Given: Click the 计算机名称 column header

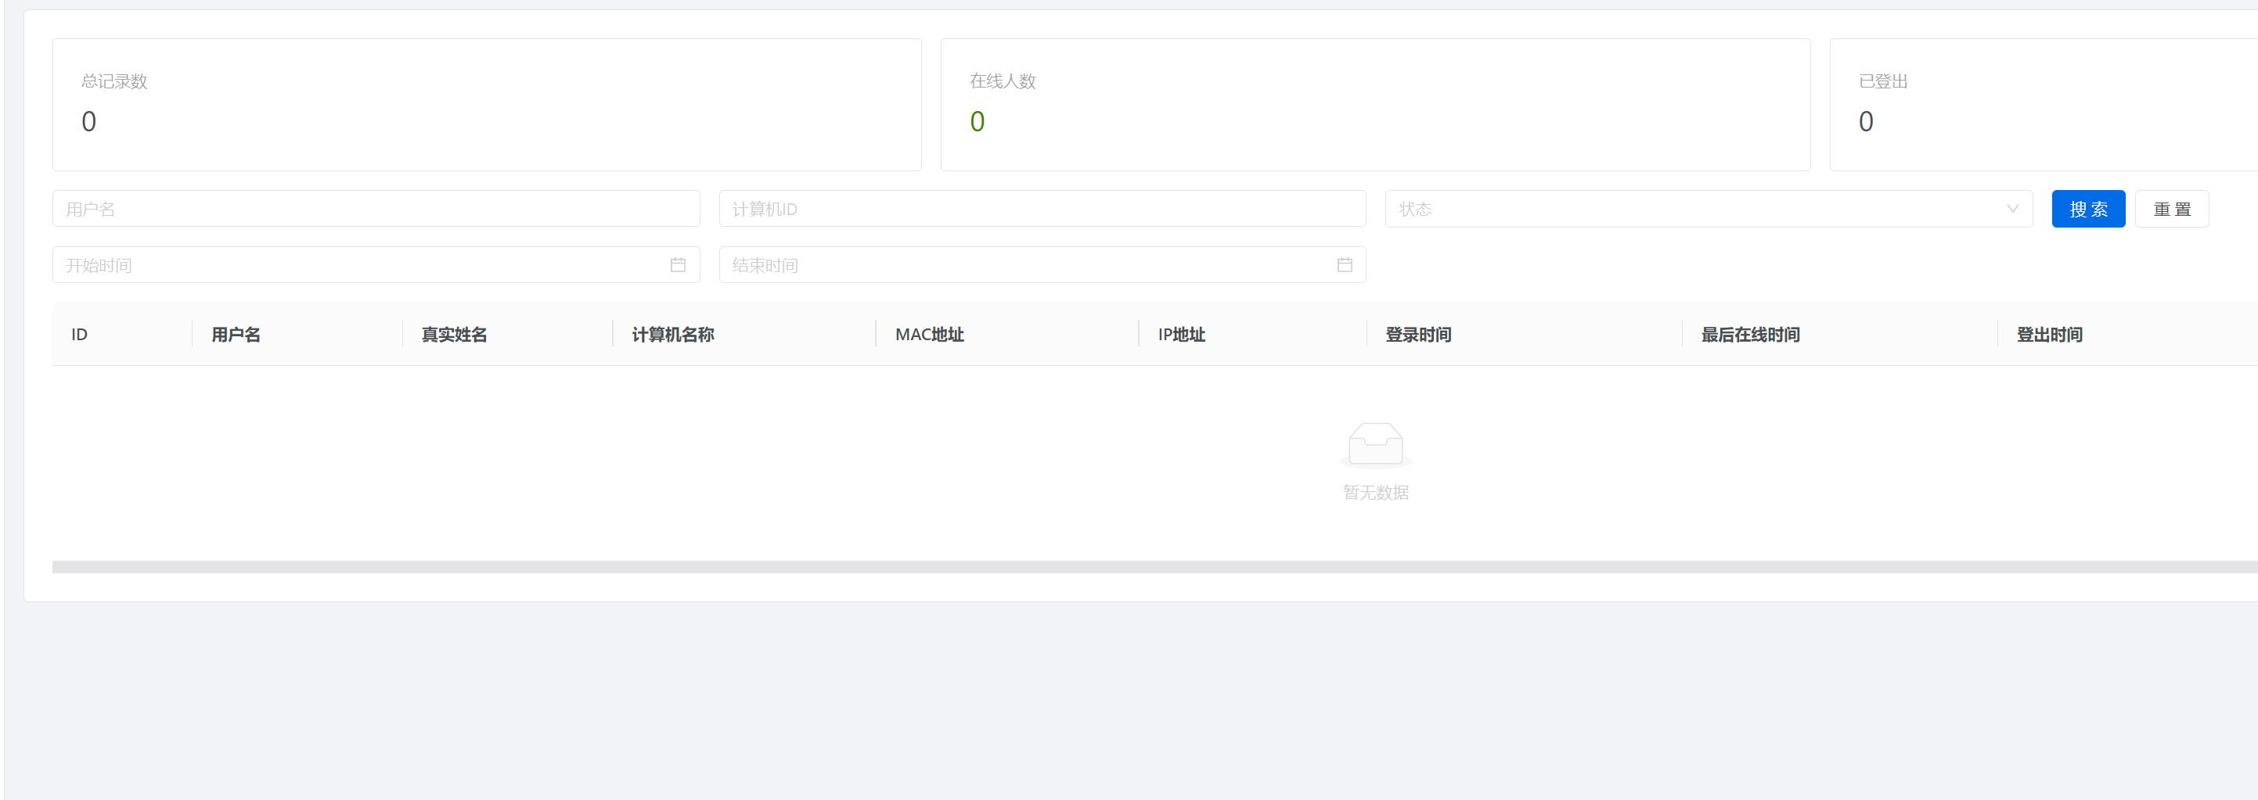Looking at the screenshot, I should tap(672, 335).
